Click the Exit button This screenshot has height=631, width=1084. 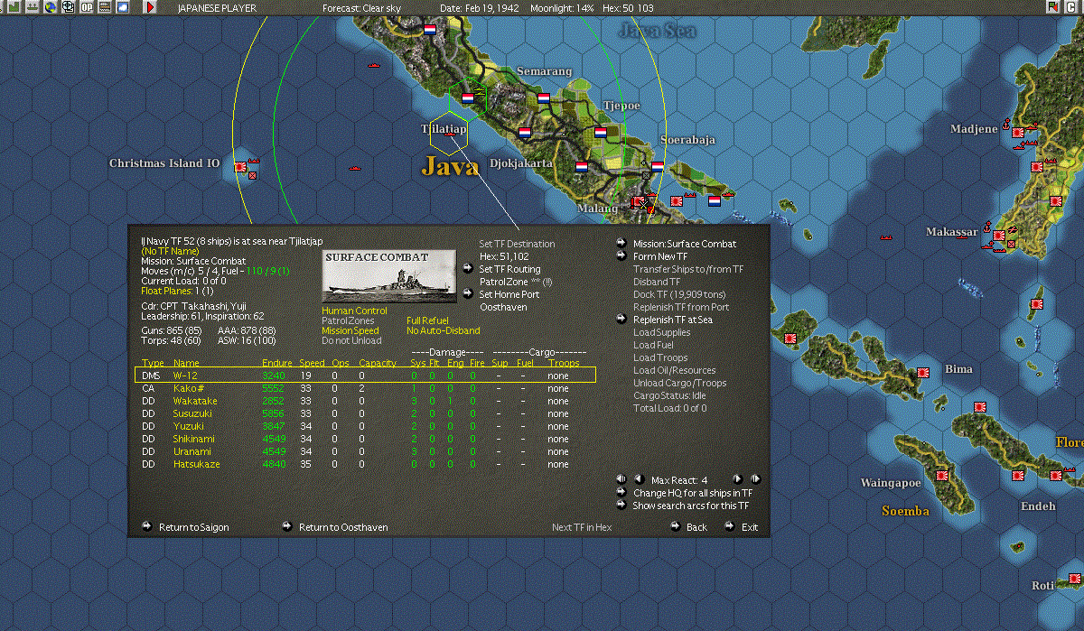tap(750, 527)
